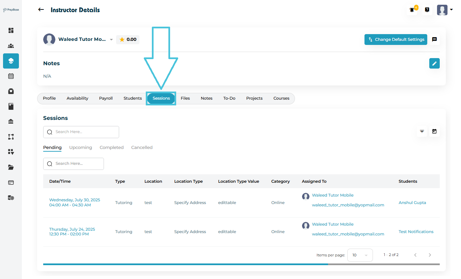
Task: Open the calendar icon in sidebar
Action: 11,76
